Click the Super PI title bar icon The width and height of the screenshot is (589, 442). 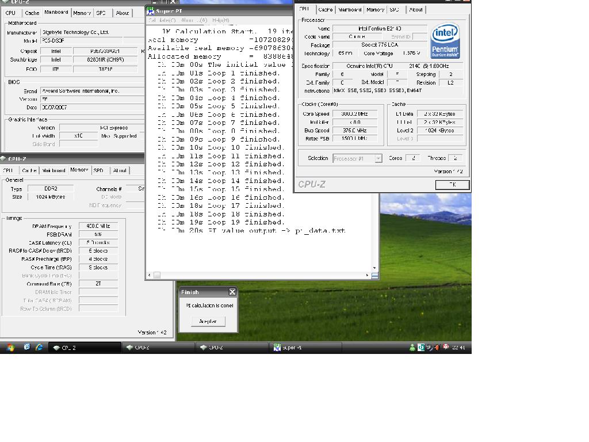pyautogui.click(x=150, y=10)
